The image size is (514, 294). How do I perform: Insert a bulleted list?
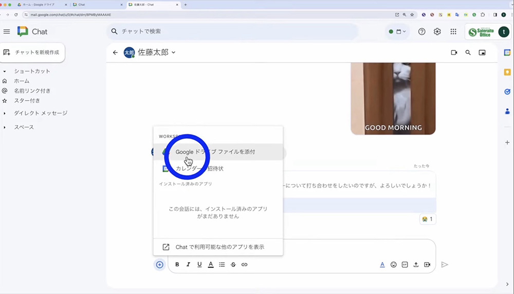(x=222, y=265)
